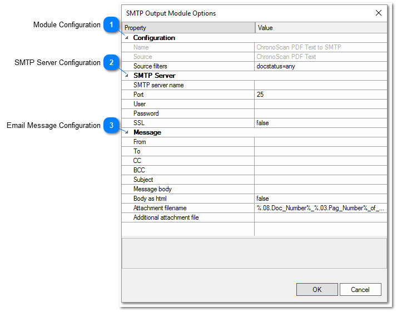Collapse the Configuration section
Screen dimensions: 397x312
pyautogui.click(x=127, y=38)
